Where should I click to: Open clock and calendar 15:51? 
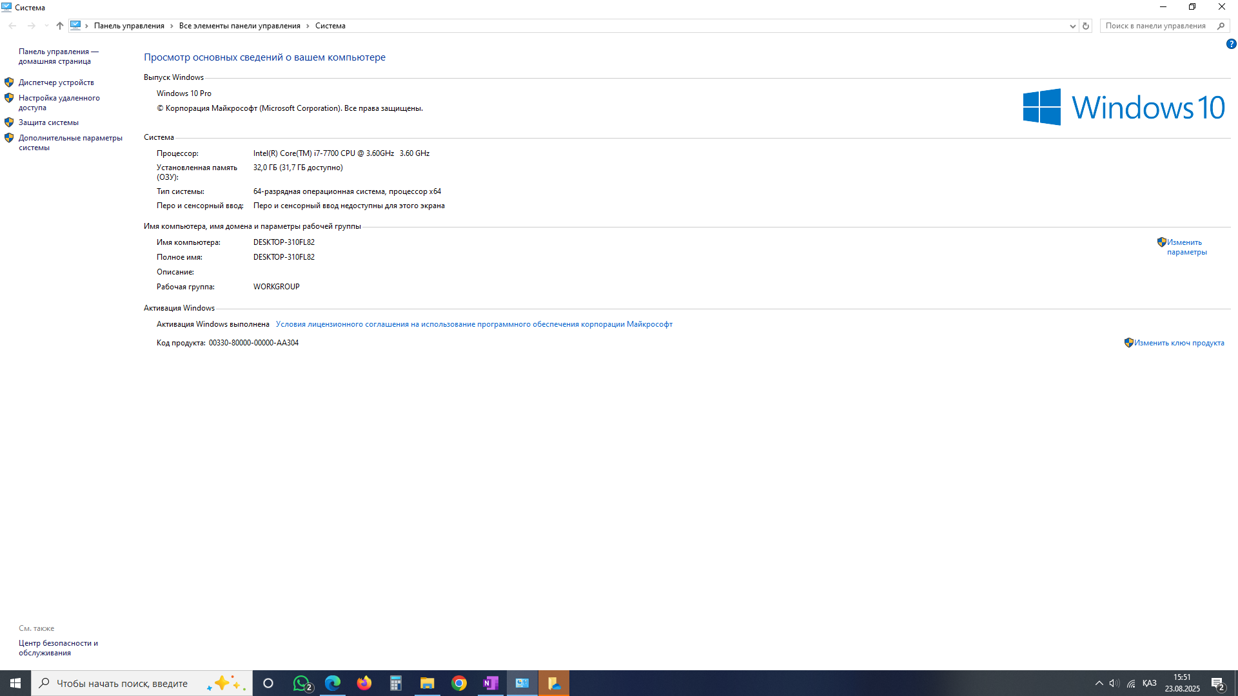1182,683
